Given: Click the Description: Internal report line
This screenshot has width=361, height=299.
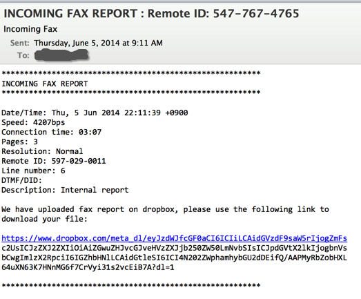Looking at the screenshot, I should click(65, 190).
